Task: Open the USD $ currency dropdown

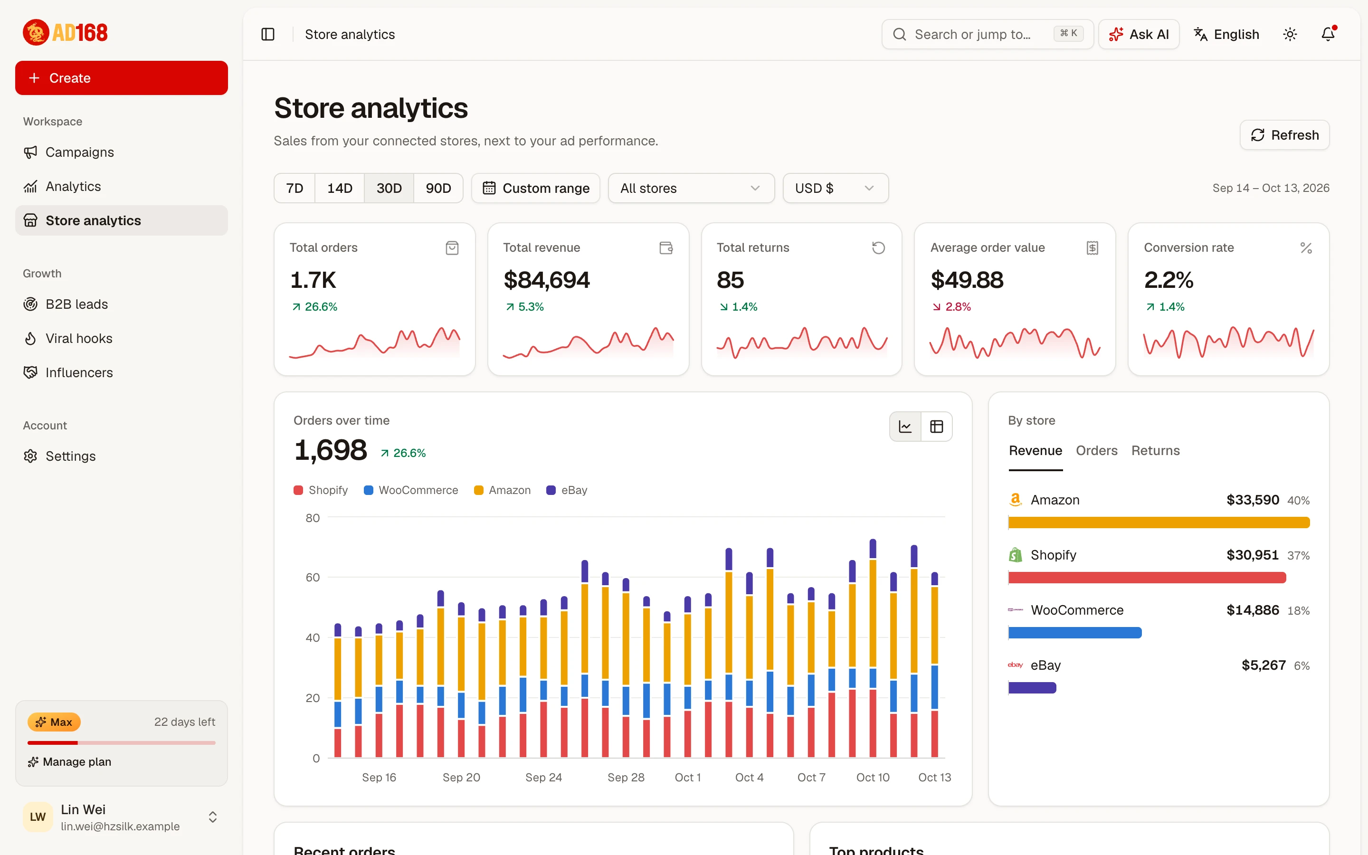Action: pyautogui.click(x=836, y=188)
